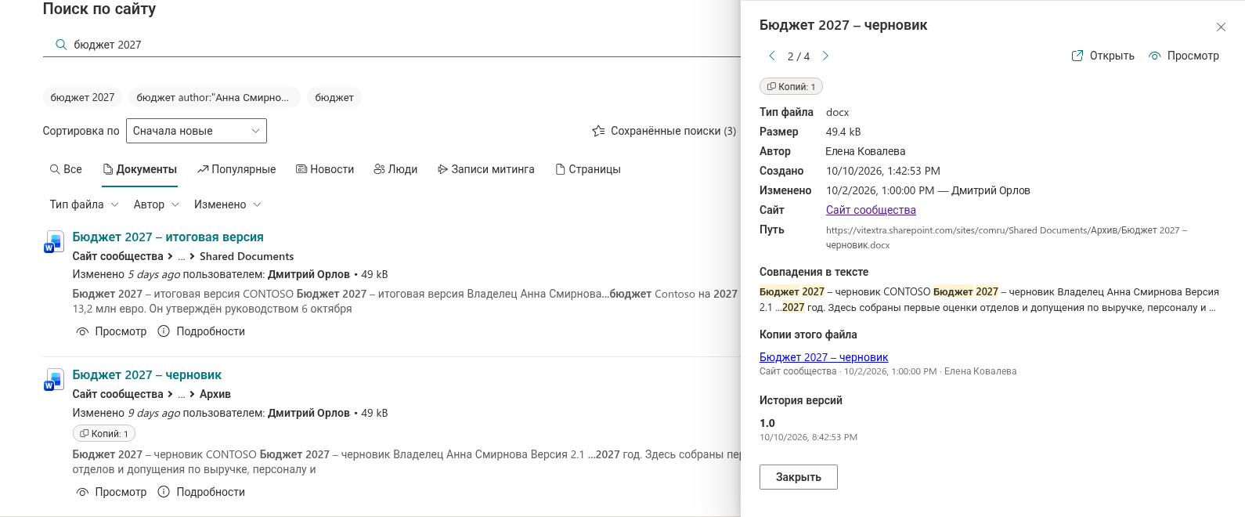Click the 2 / 4 counter
This screenshot has width=1245, height=517.
799,56
